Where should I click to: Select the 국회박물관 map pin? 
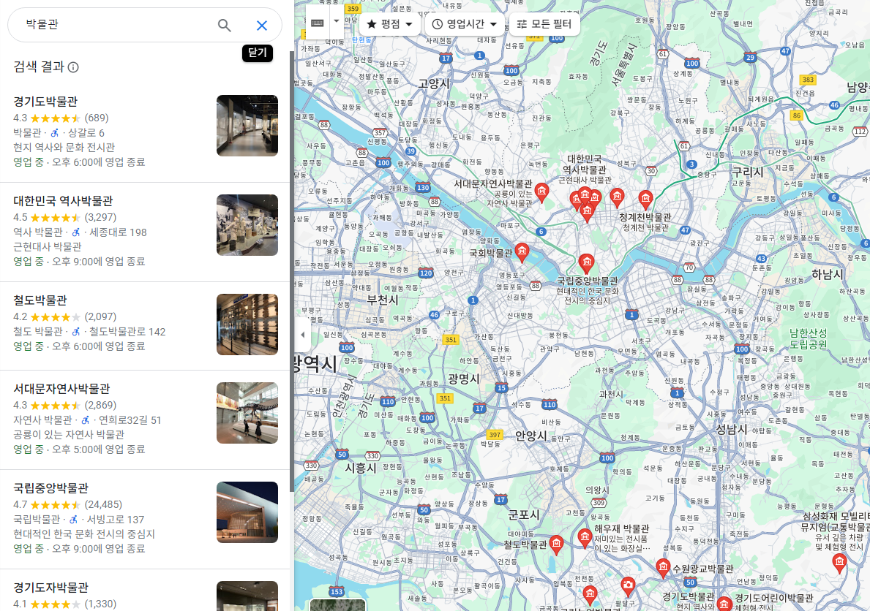[522, 252]
